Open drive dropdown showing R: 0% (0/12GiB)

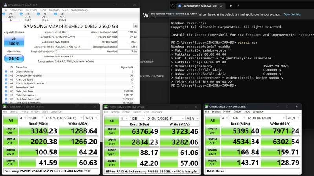click(266, 118)
